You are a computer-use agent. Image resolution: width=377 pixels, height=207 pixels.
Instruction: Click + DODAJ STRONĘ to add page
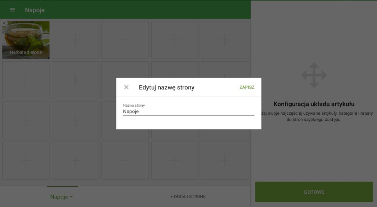point(188,197)
